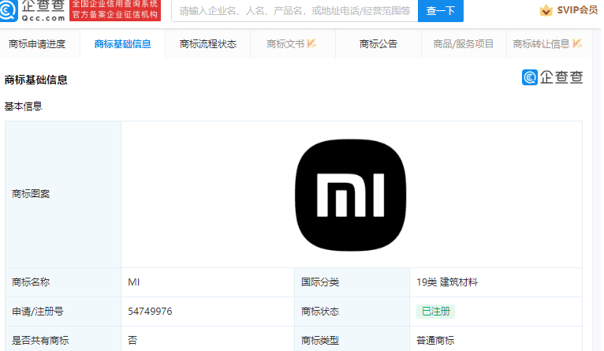Click the 商标基础信息 section heading
This screenshot has height=351, width=604.
pyautogui.click(x=35, y=80)
